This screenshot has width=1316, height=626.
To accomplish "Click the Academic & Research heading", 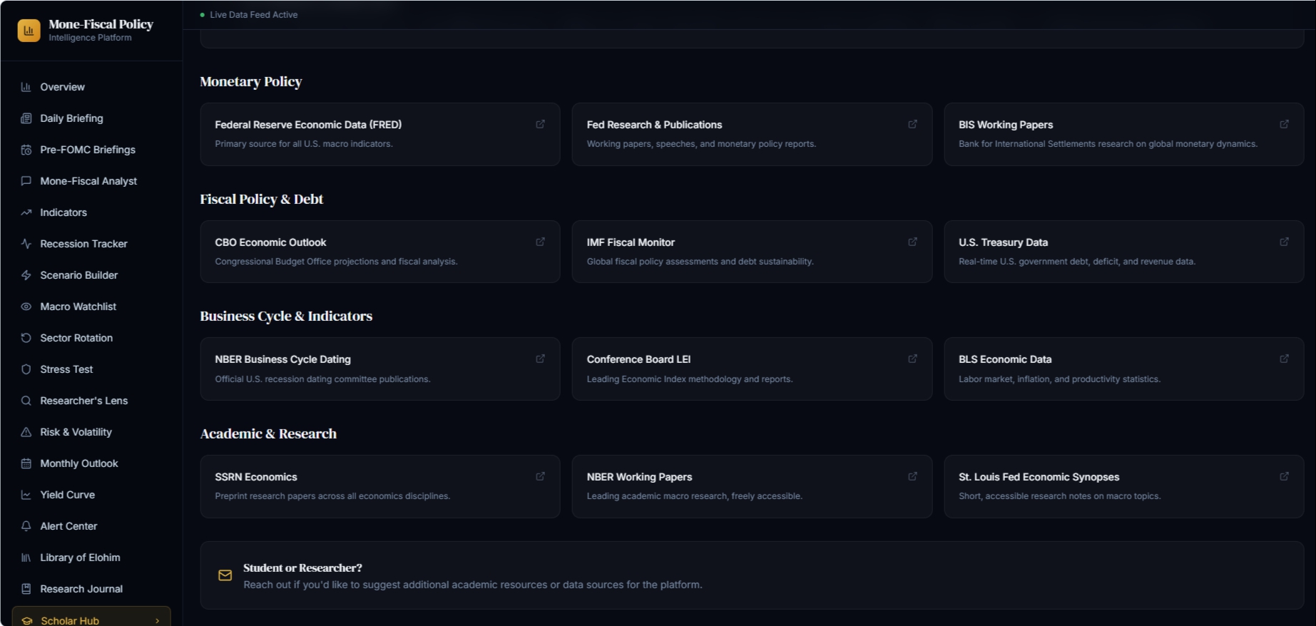I will pyautogui.click(x=268, y=433).
